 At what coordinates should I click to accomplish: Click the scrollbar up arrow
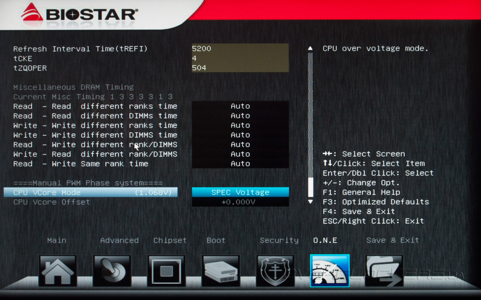click(310, 48)
